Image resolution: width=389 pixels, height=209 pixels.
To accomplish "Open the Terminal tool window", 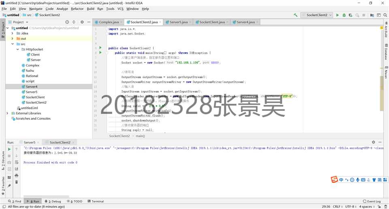I will click(96, 201).
